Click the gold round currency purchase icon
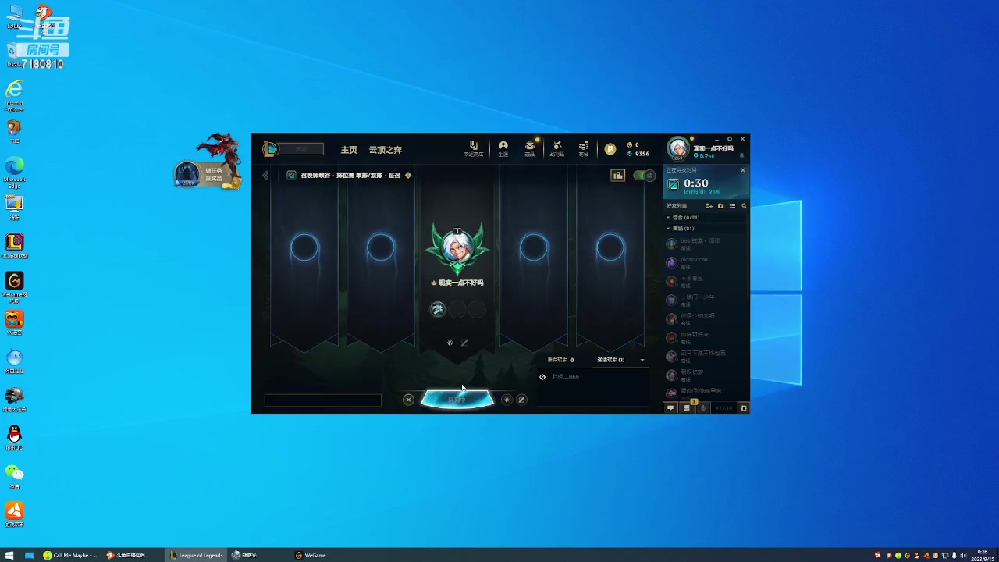 [610, 149]
